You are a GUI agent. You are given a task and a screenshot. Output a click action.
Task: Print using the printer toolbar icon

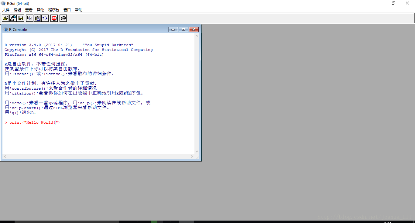tap(63, 18)
